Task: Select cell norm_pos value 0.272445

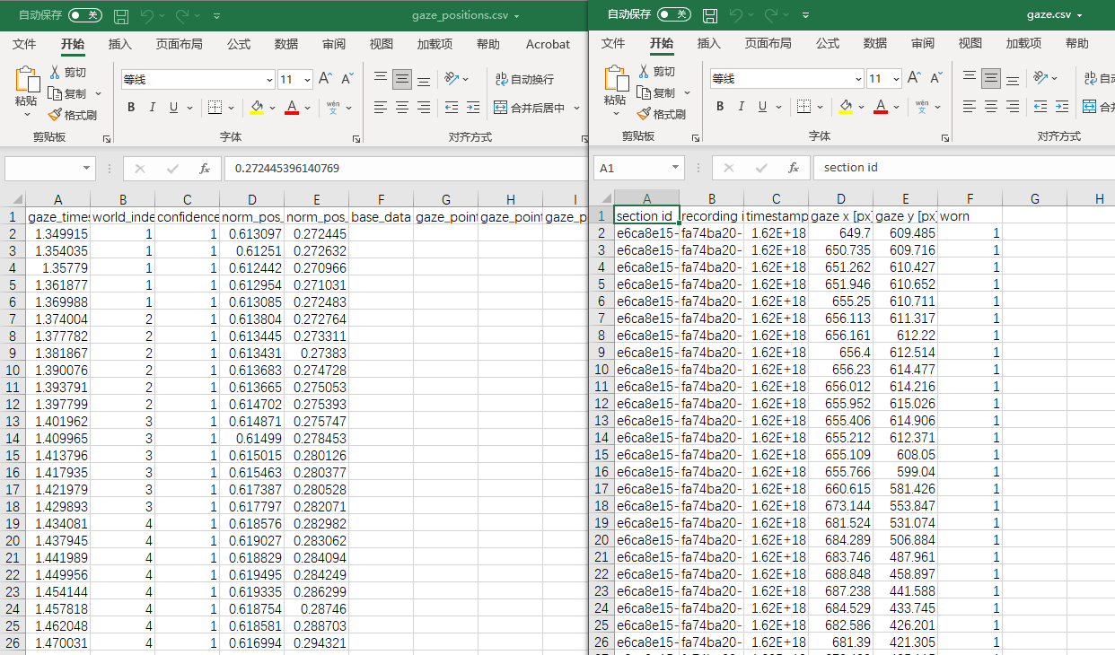Action: (316, 233)
